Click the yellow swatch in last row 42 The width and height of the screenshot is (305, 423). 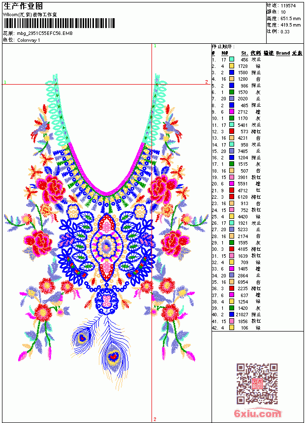point(232,328)
